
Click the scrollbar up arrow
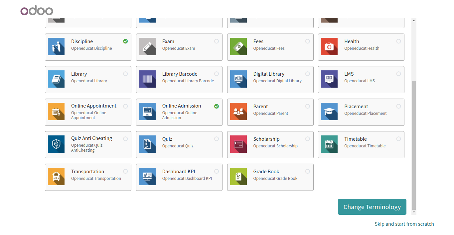(414, 21)
